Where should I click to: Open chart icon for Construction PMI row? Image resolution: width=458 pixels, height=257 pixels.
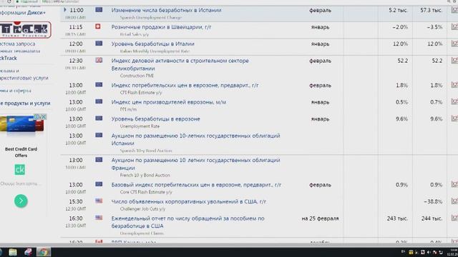[454, 61]
